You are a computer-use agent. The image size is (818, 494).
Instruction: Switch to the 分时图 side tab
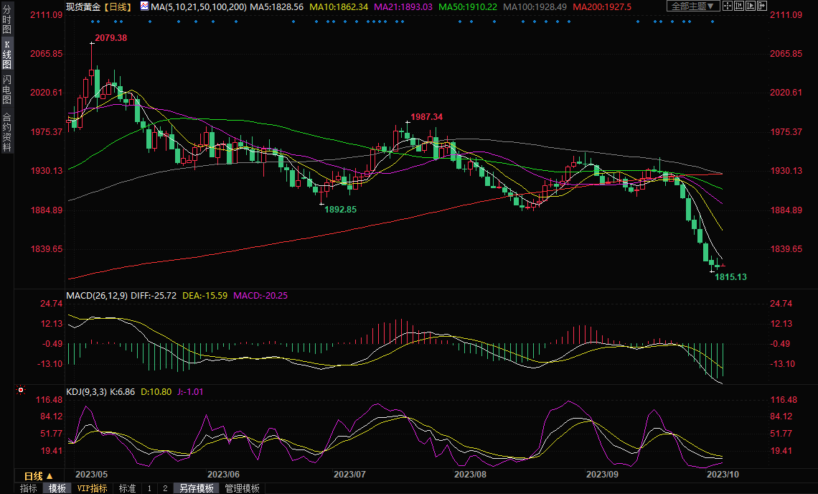click(x=6, y=19)
